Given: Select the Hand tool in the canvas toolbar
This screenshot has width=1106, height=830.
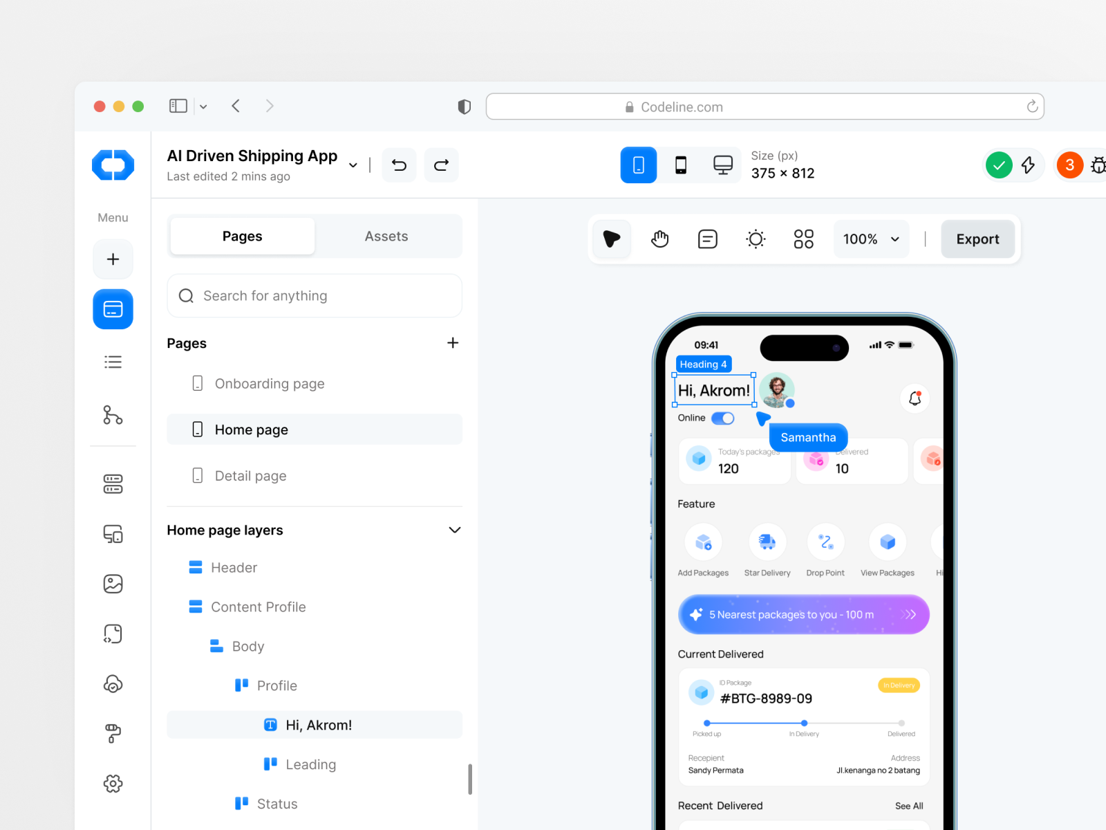Looking at the screenshot, I should pos(659,239).
